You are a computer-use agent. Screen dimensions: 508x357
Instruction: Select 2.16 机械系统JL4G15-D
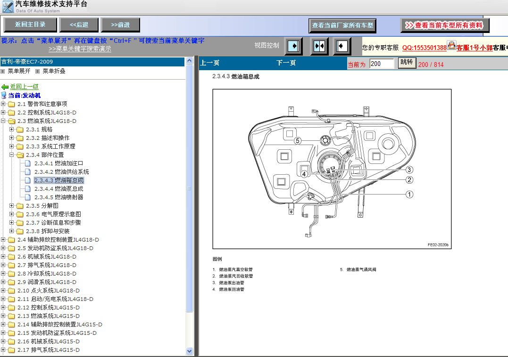pos(49,341)
